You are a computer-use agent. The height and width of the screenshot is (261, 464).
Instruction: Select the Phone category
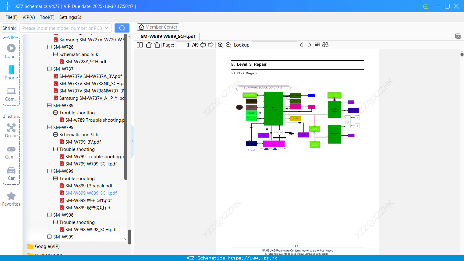point(11,73)
